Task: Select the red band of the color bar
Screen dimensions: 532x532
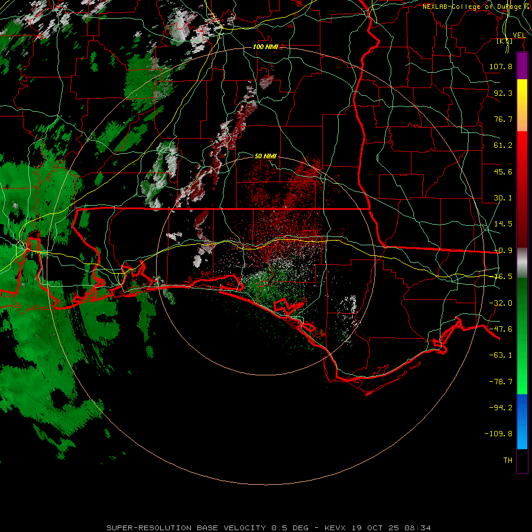Action: (x=522, y=189)
